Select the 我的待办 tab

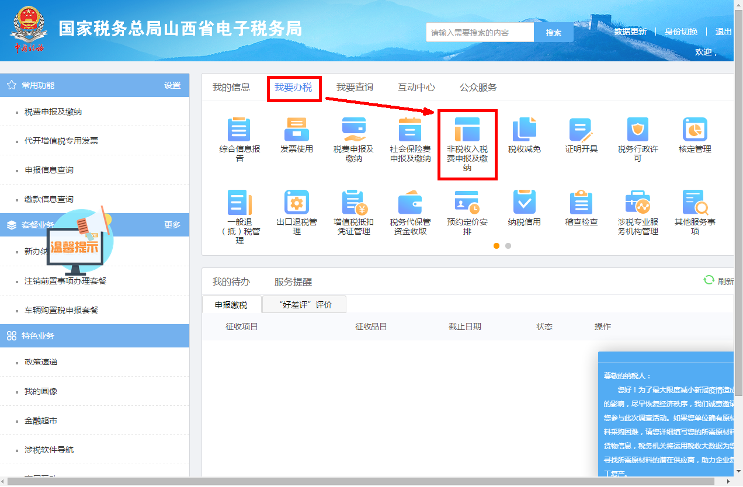pos(231,282)
